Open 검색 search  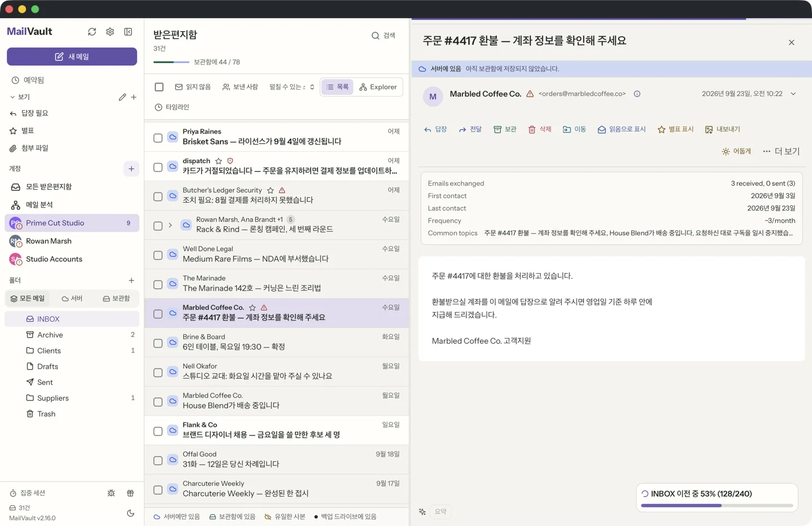pyautogui.click(x=383, y=36)
